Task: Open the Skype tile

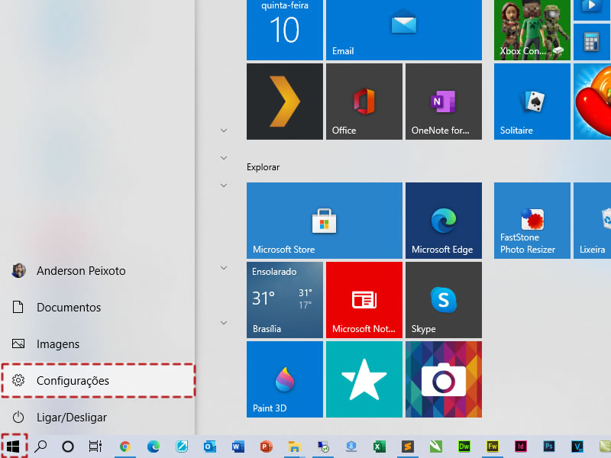Action: pyautogui.click(x=444, y=300)
